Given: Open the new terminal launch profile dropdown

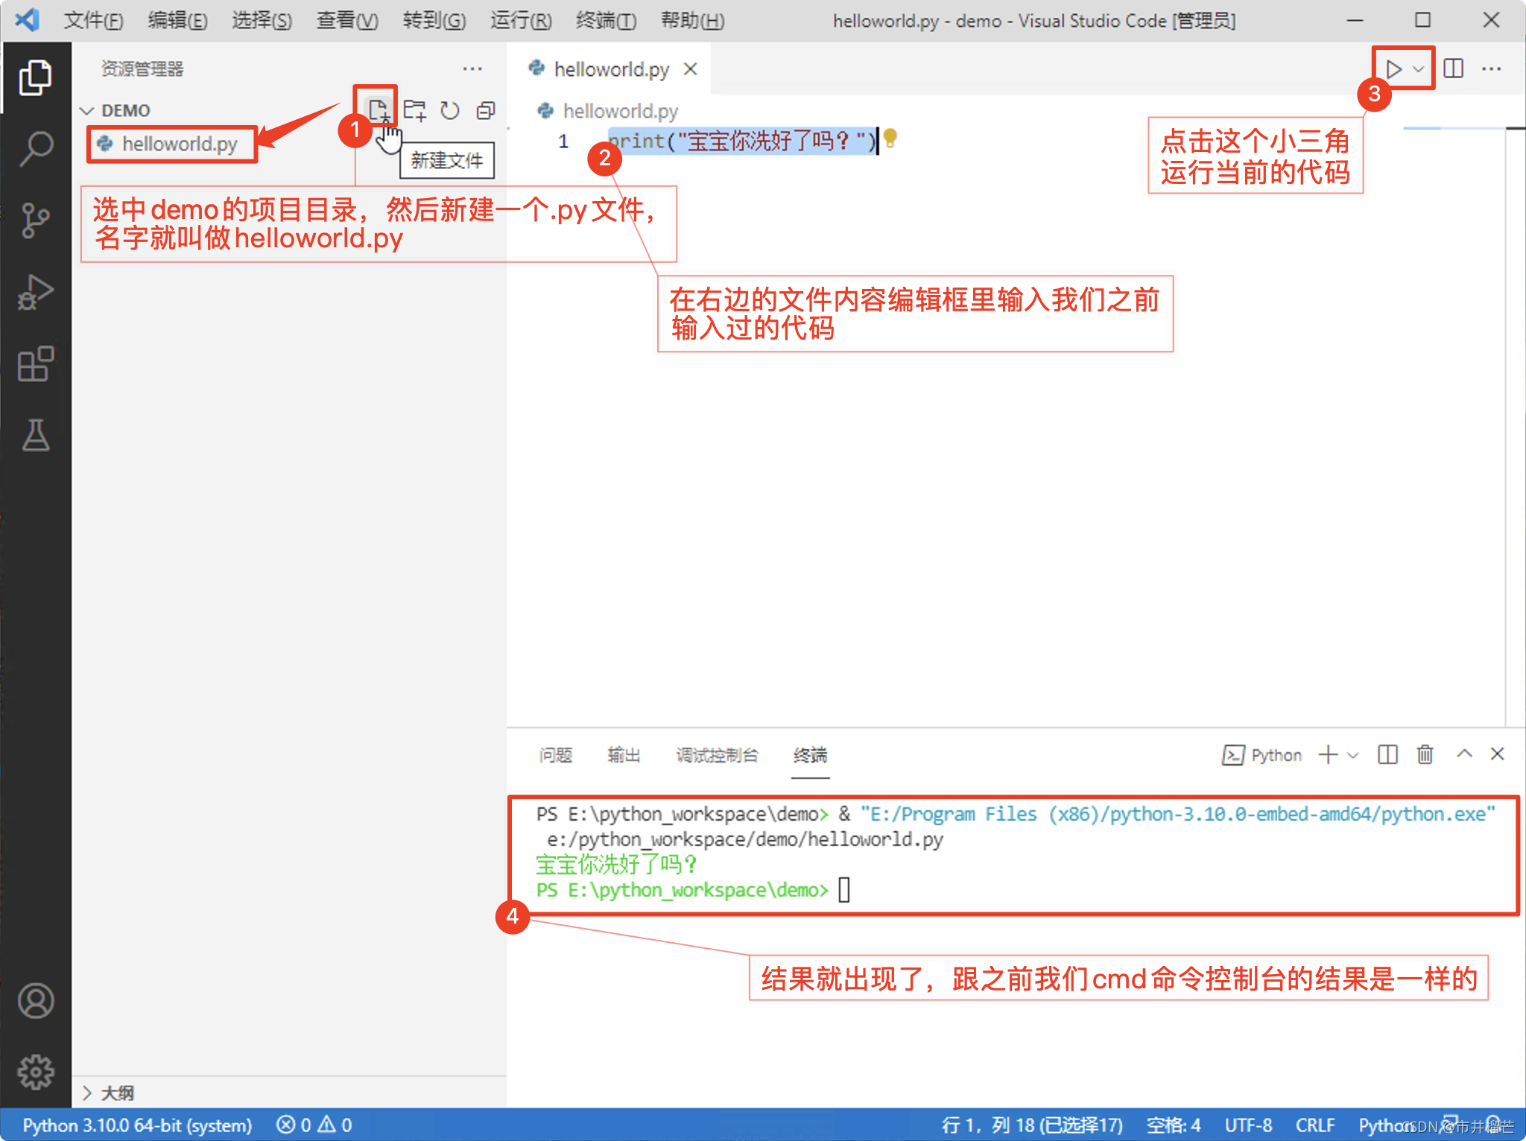Looking at the screenshot, I should [1354, 755].
